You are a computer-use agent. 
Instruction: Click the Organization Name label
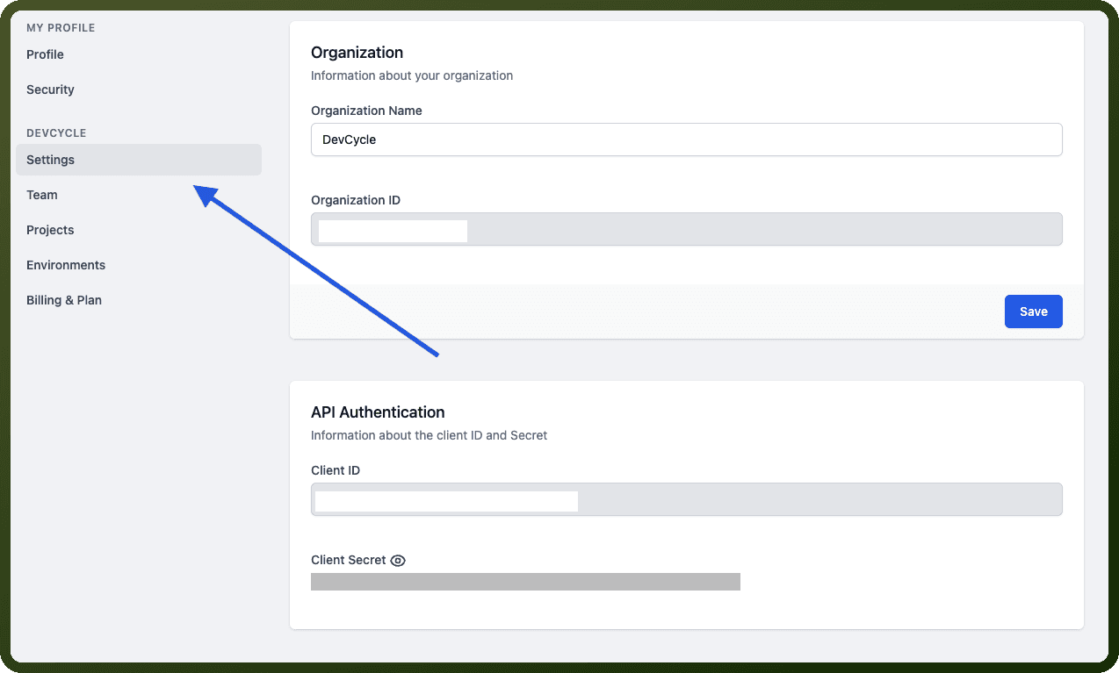pyautogui.click(x=366, y=111)
